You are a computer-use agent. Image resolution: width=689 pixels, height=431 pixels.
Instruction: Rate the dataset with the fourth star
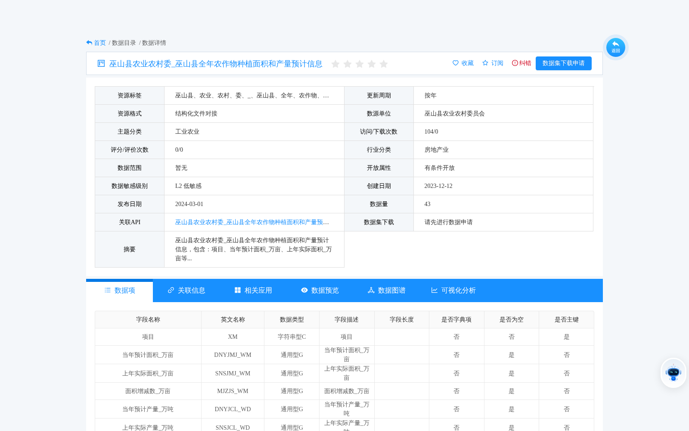[x=372, y=64]
